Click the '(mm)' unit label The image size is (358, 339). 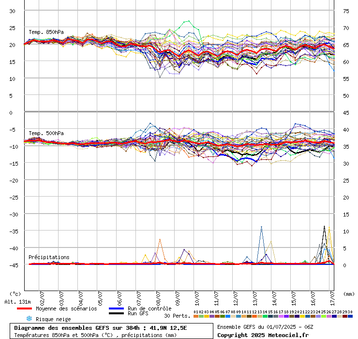(x=349, y=294)
